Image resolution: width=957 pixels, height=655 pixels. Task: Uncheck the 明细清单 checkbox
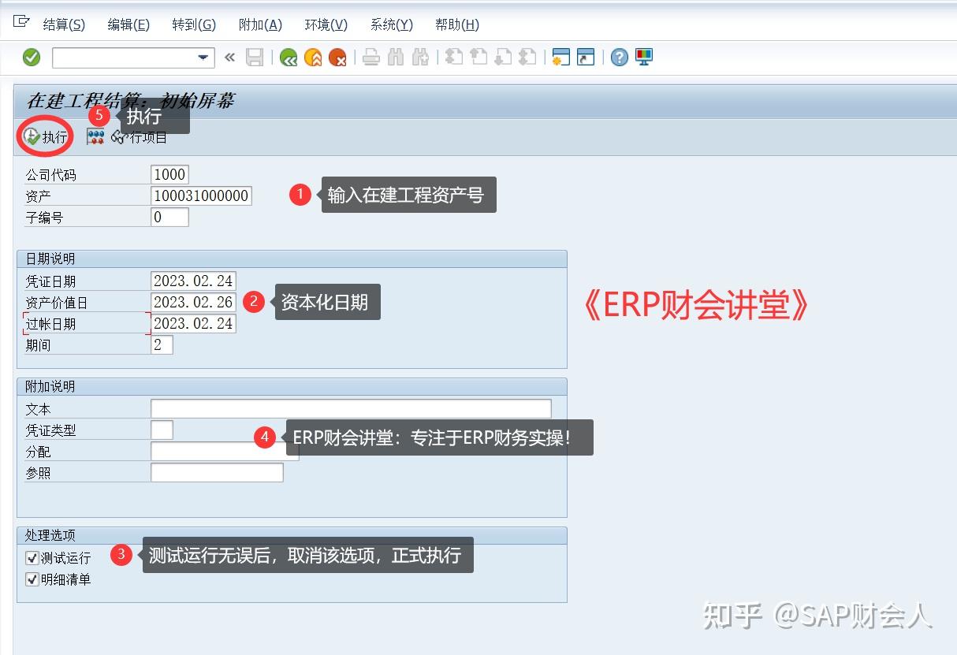[32, 579]
